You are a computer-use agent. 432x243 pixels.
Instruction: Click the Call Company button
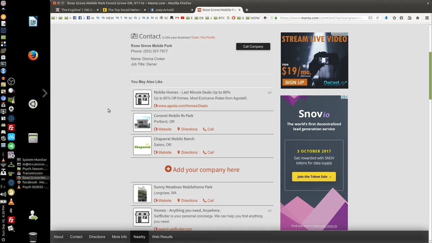tap(253, 47)
